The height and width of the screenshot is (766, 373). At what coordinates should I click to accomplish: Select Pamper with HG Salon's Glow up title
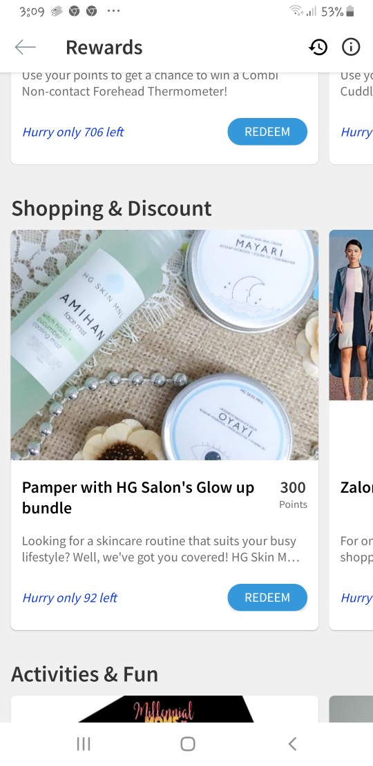(x=138, y=498)
